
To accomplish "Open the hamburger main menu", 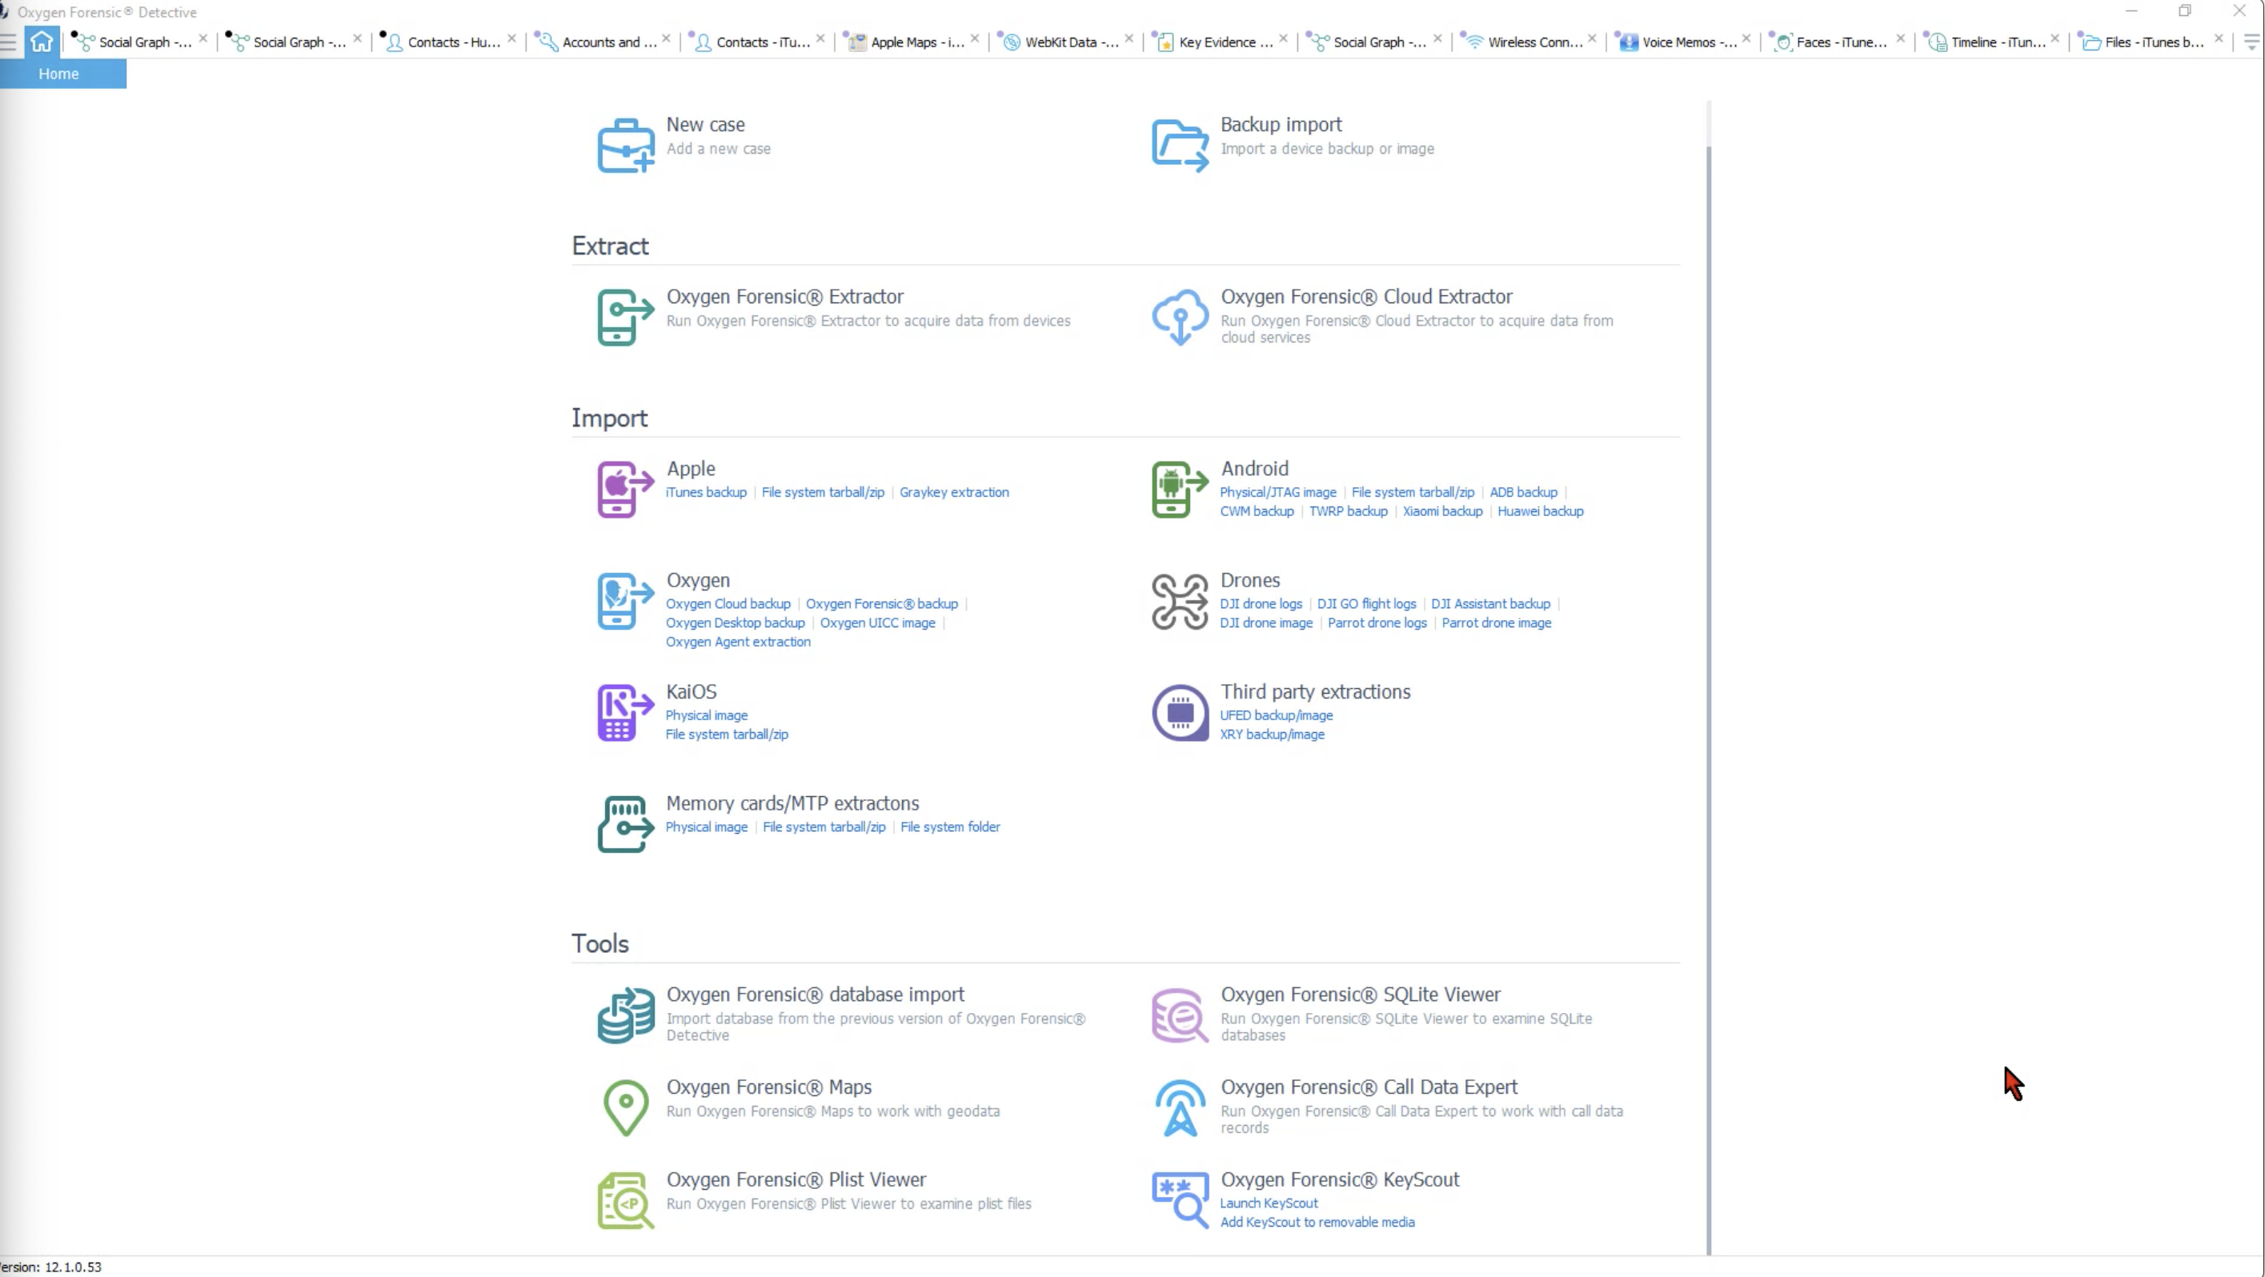I will pos(9,42).
